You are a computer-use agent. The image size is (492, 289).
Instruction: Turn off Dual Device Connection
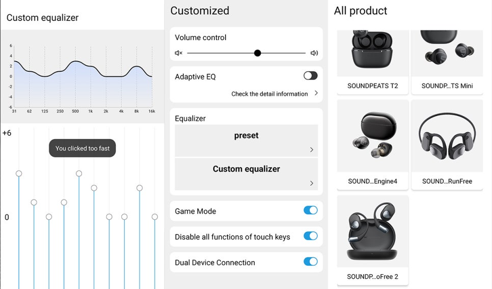[x=310, y=262]
